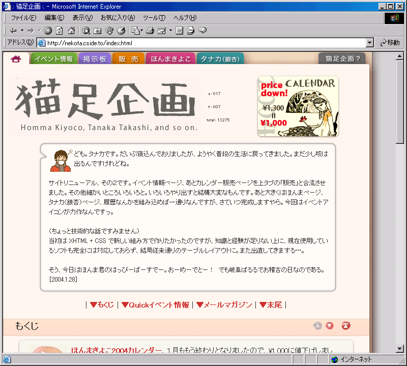Open the お気に入り(A) menu
Image resolution: width=407 pixels, height=366 pixels.
[x=118, y=18]
